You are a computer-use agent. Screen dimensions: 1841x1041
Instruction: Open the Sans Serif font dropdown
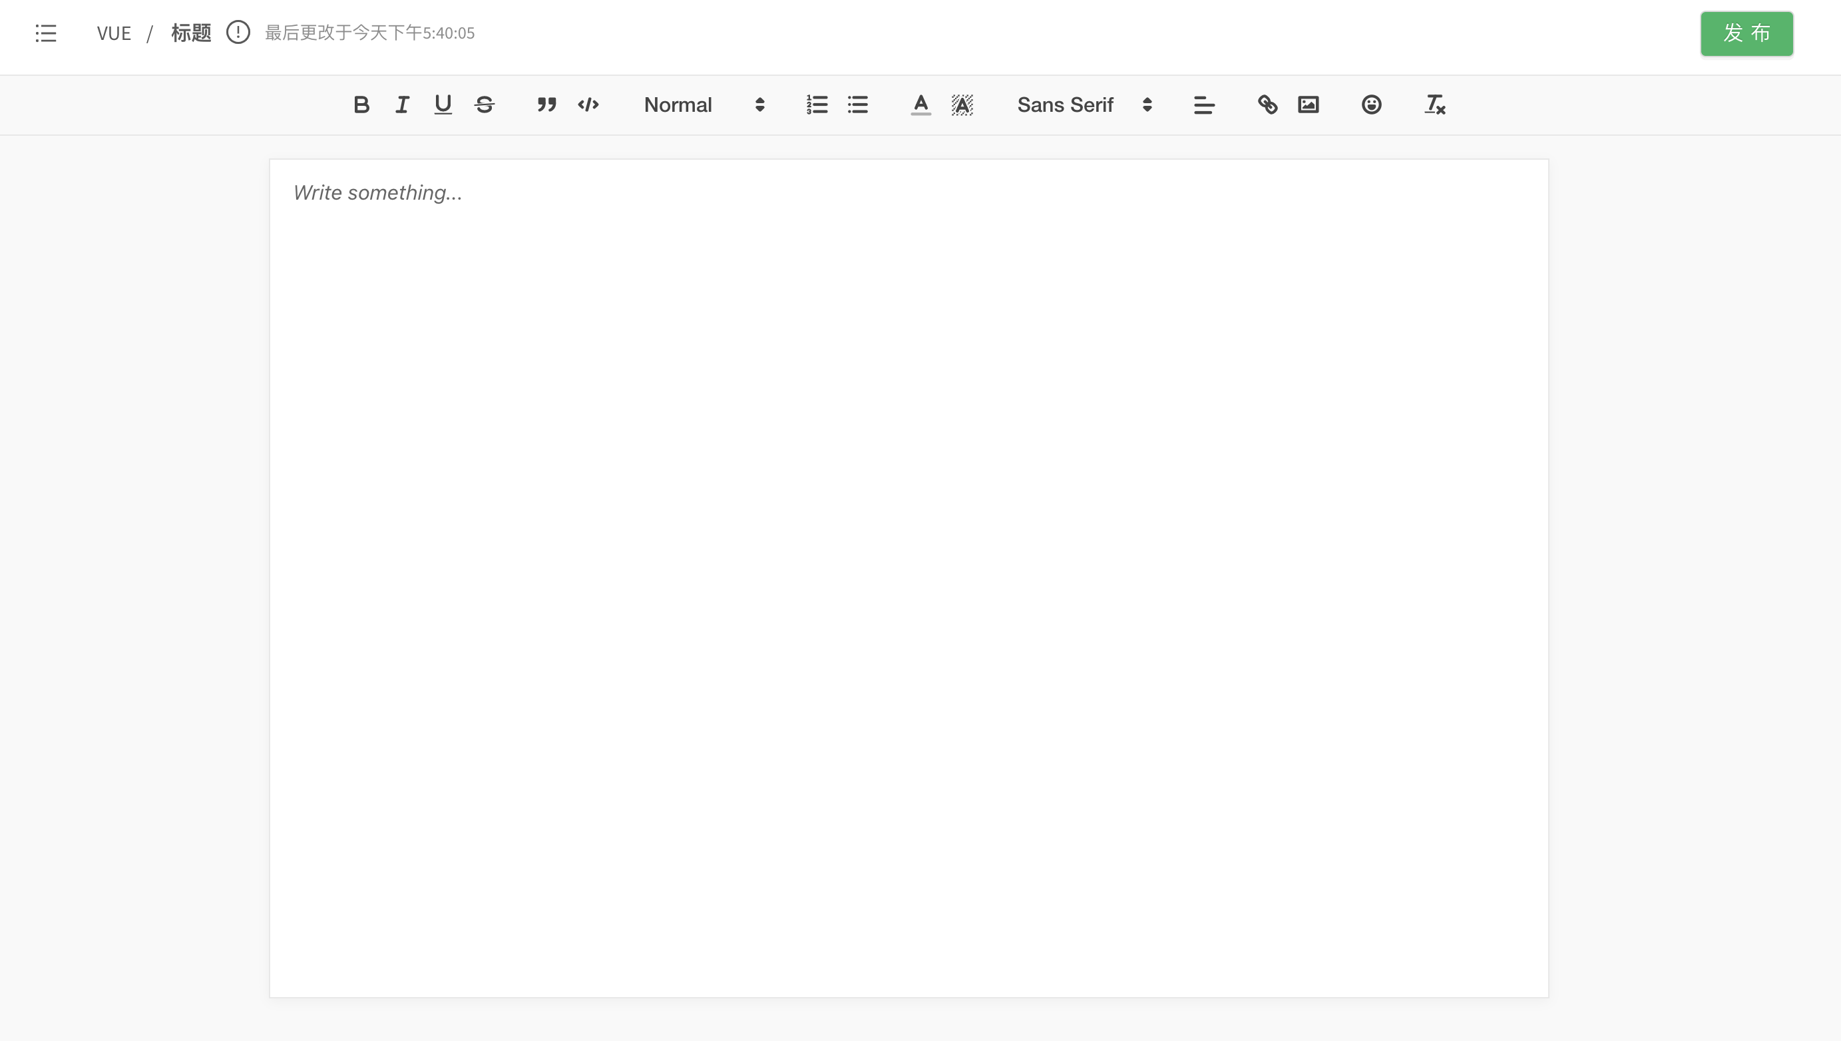[x=1085, y=105]
